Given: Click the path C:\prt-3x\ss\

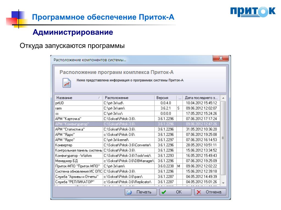Looking at the screenshot, I should pos(113,114).
